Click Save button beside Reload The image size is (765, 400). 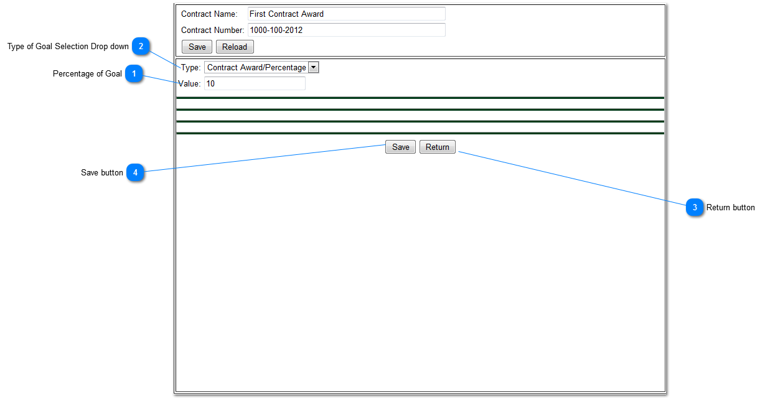tap(197, 47)
